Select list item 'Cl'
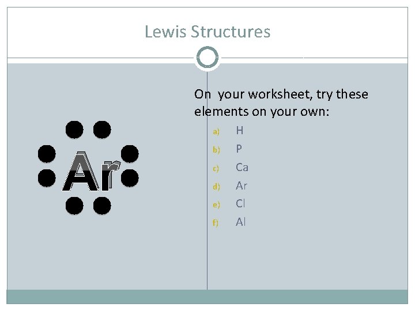The height and width of the screenshot is (311, 415). coord(241,203)
